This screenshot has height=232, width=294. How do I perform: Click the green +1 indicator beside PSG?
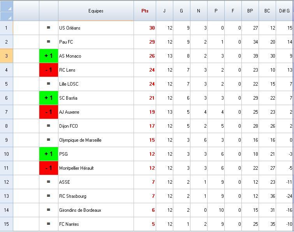49,154
